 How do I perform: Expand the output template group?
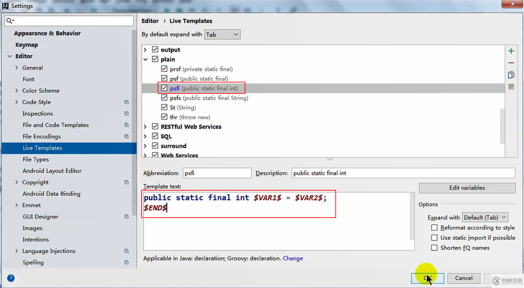click(145, 50)
